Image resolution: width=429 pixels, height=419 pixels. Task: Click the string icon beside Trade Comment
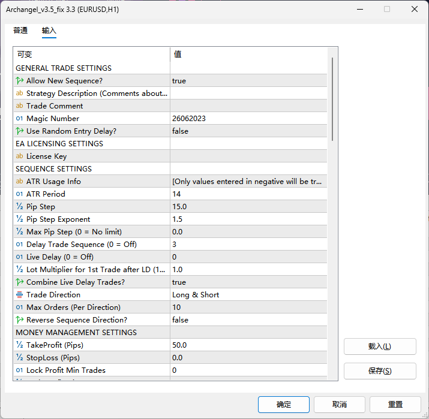pos(19,106)
